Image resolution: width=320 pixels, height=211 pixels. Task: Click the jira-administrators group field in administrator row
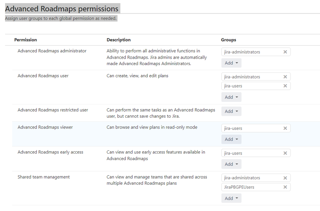tap(250, 52)
